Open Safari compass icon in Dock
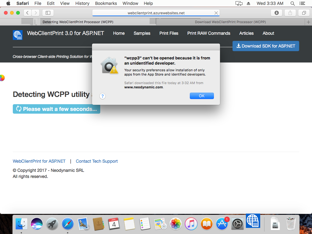 [68, 224]
